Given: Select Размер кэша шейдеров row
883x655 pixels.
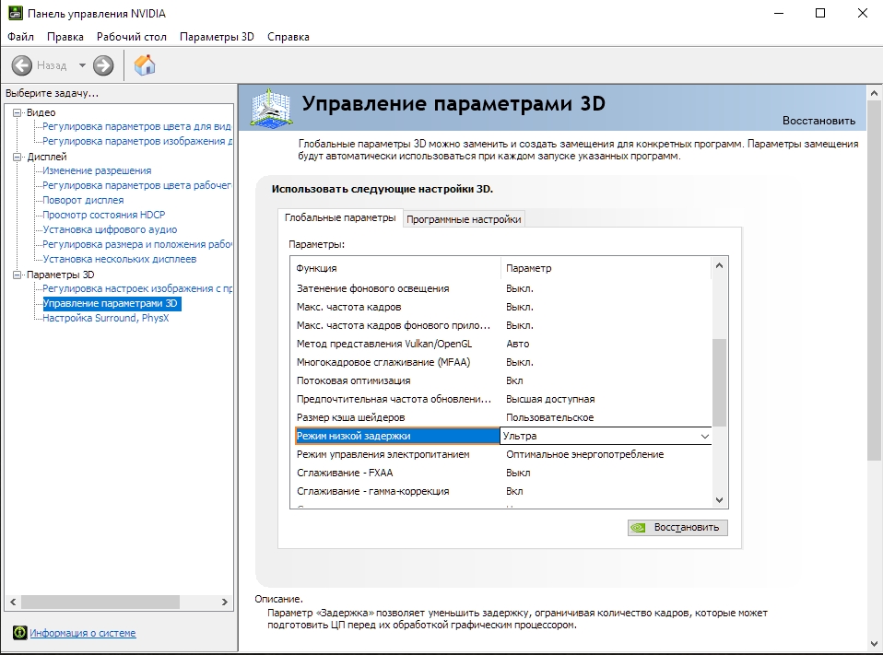Looking at the screenshot, I should click(x=501, y=417).
